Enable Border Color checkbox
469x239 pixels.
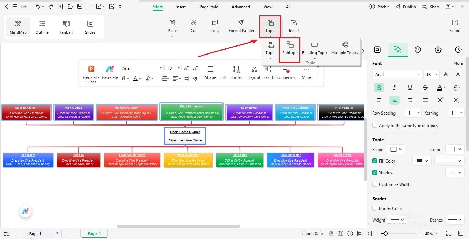pyautogui.click(x=375, y=208)
